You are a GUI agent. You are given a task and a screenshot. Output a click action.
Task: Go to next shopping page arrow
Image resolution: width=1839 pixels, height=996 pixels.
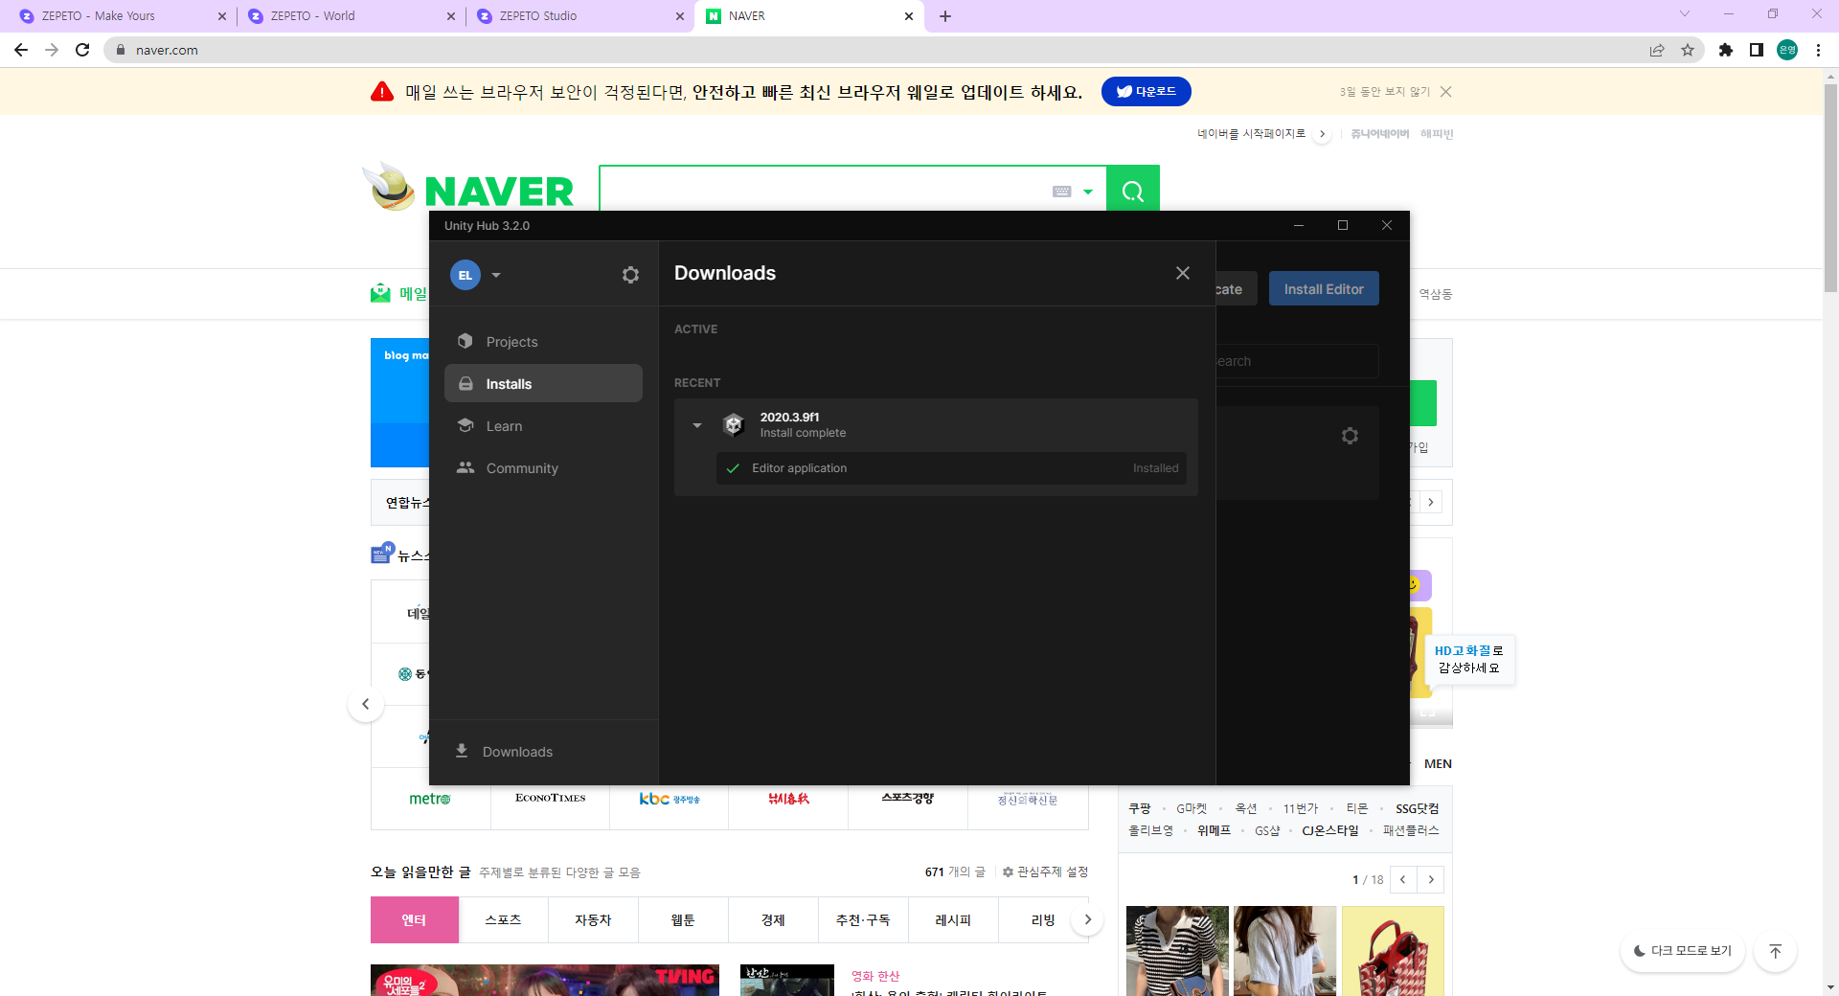[x=1431, y=879]
